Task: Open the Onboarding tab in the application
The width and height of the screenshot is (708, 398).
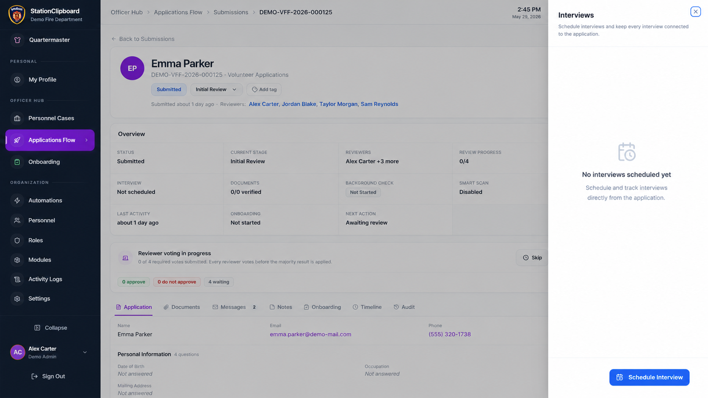Action: (x=322, y=307)
